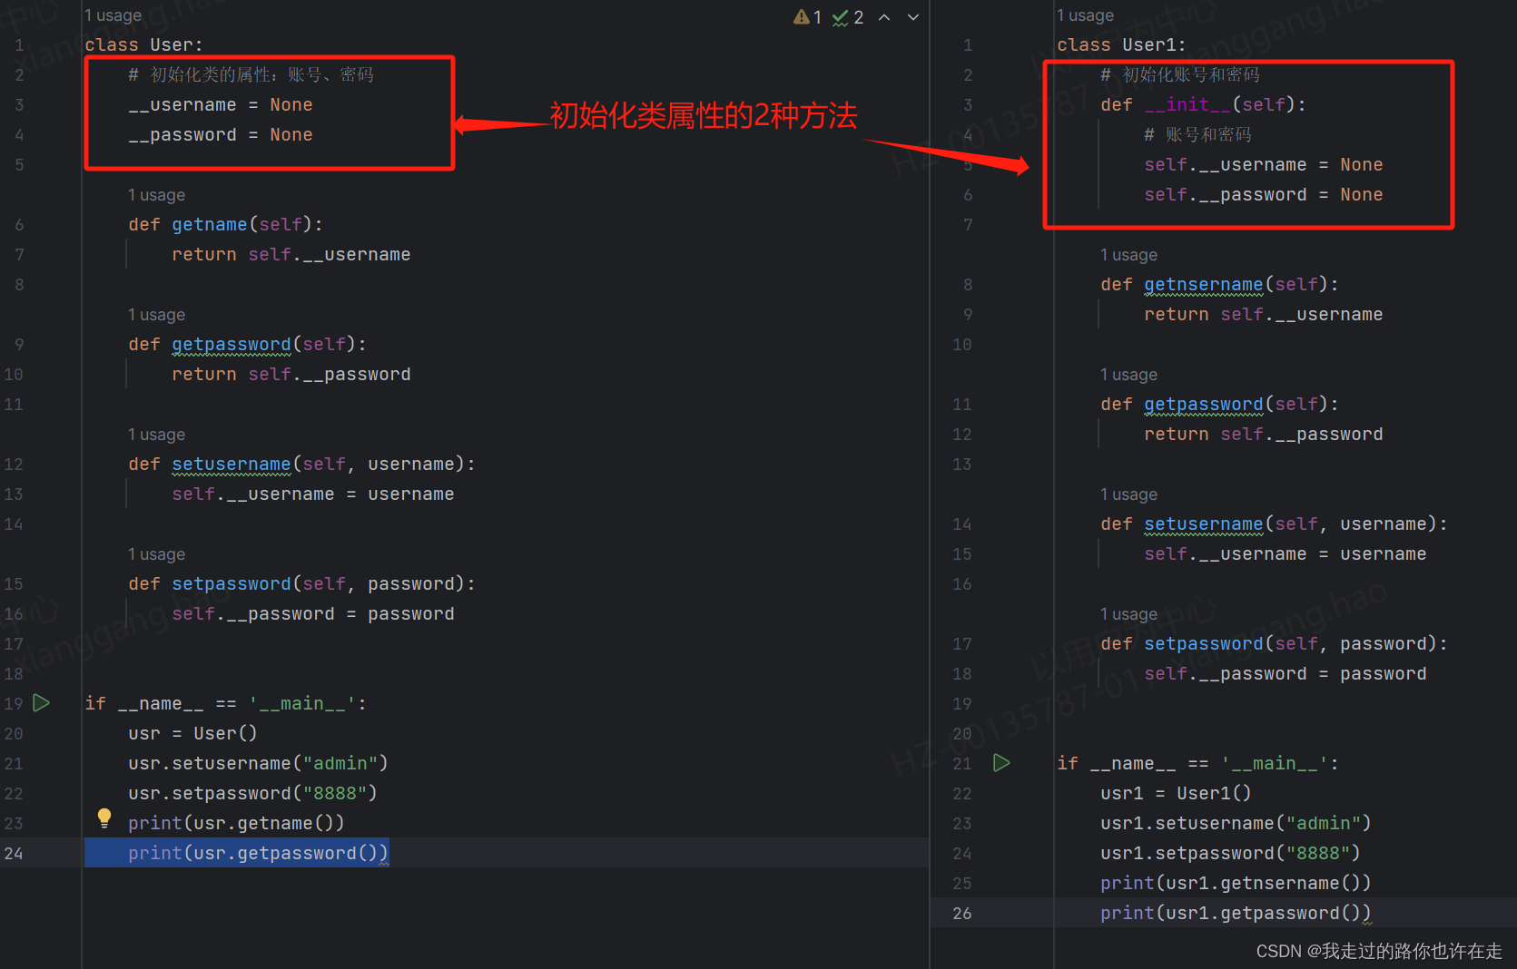Go to next highlighted error arrow
Screen dimensions: 1517x969
pos(913,17)
